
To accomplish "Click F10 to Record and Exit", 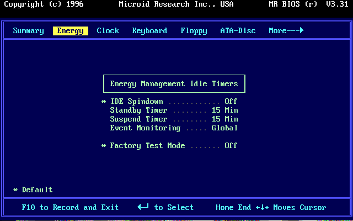I will [x=70, y=208].
